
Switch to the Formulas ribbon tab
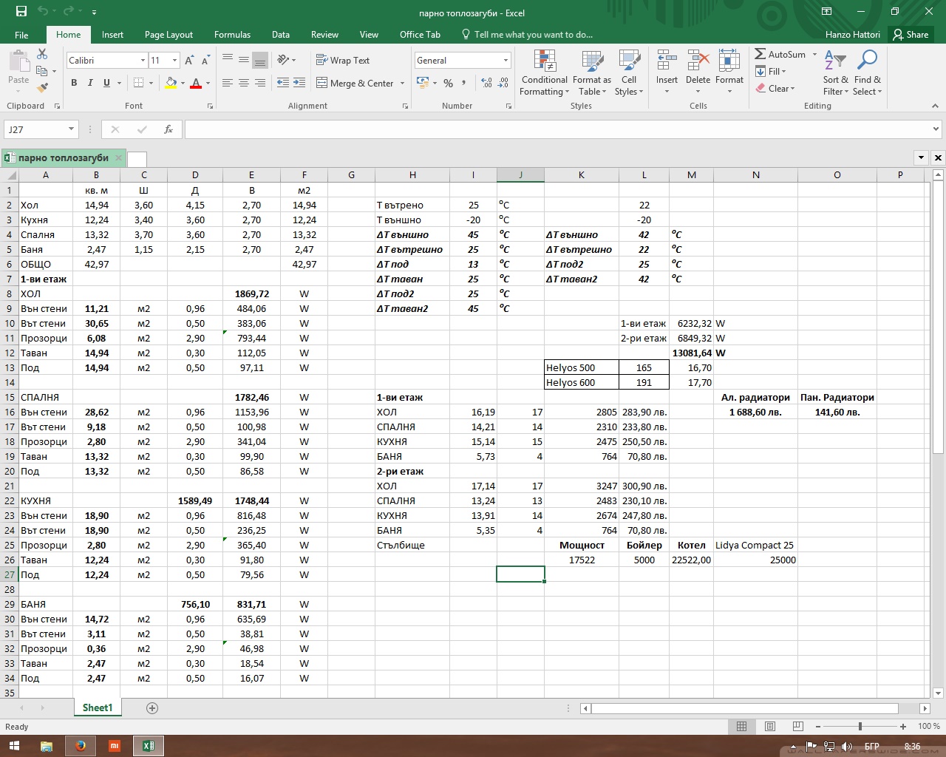pyautogui.click(x=232, y=35)
